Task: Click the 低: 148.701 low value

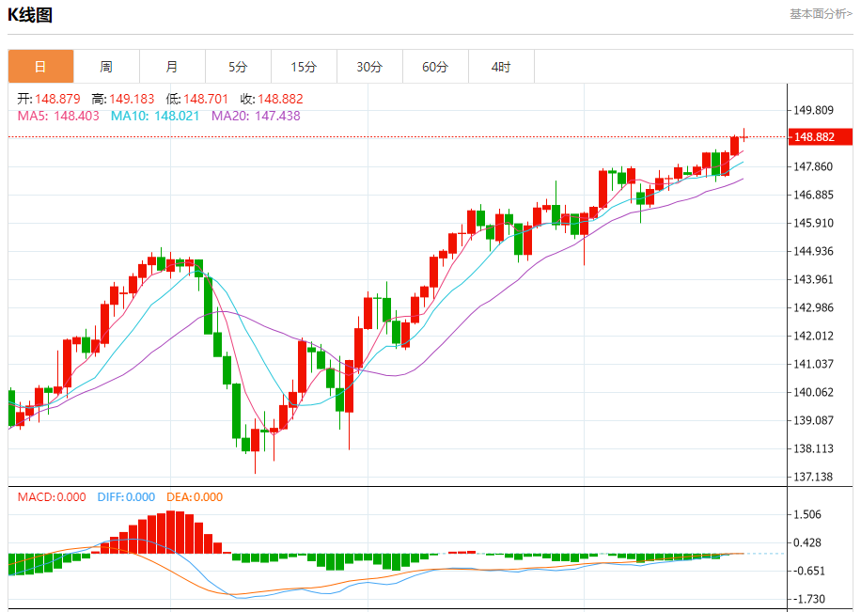Action: coord(197,99)
